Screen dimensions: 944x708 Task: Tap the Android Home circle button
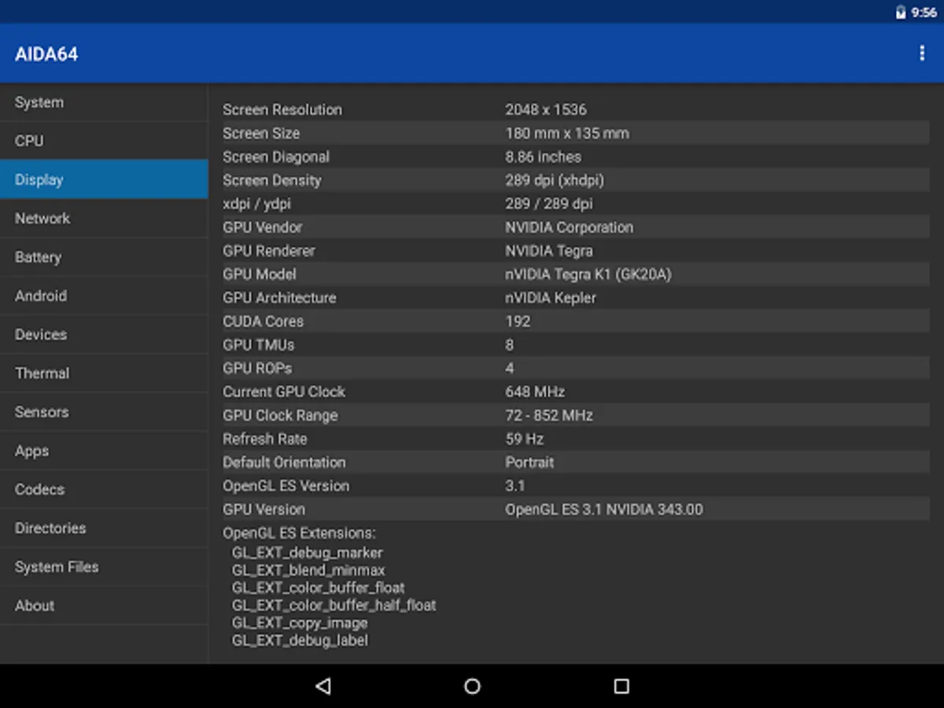[472, 686]
